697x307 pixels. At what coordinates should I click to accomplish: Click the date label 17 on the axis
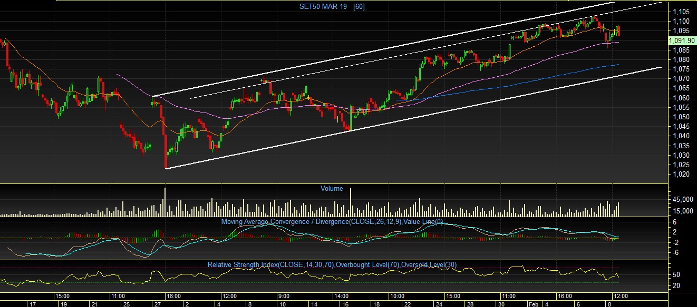click(x=33, y=304)
